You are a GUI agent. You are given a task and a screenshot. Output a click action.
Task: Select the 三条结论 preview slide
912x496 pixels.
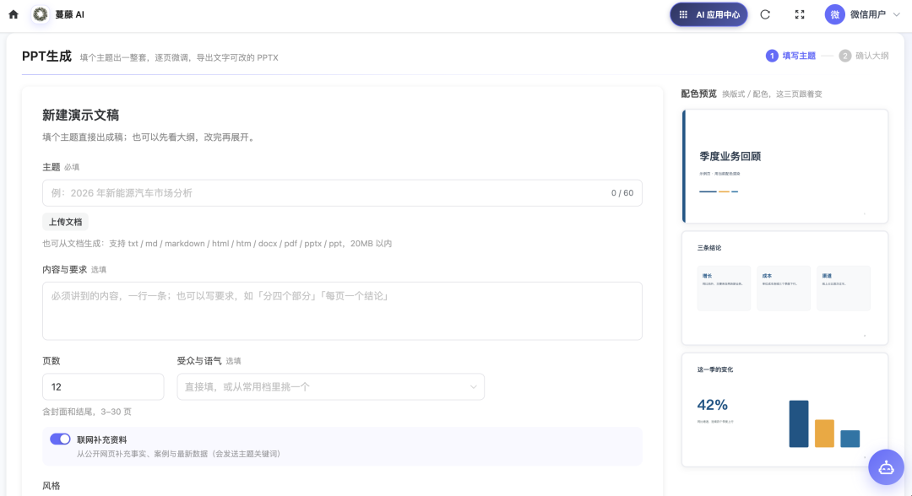pyautogui.click(x=784, y=288)
